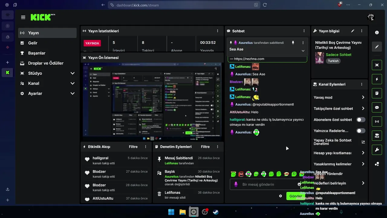Click the pencil edit button in right toolbar
387x218 pixels.
pyautogui.click(x=377, y=47)
